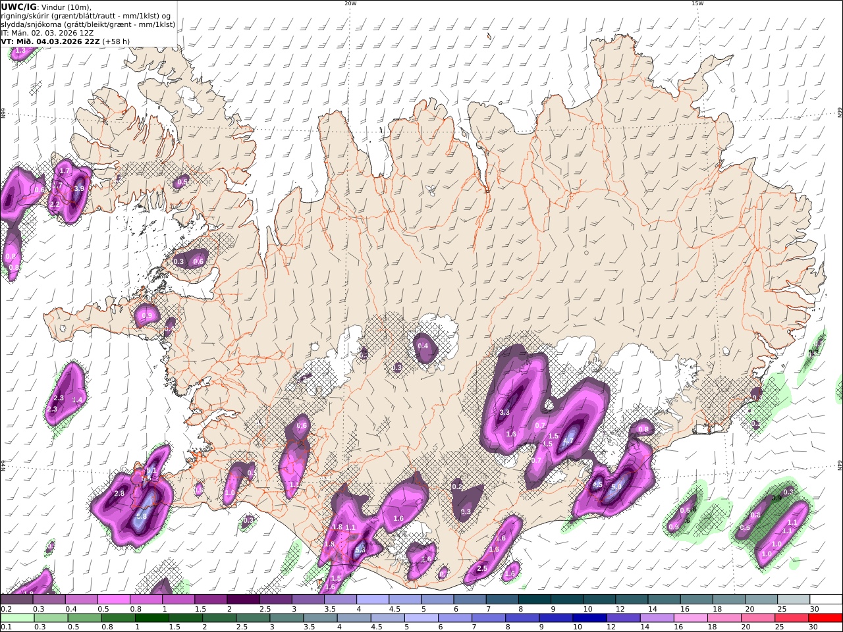Click the 'rigning/skúrir' legend description line
The image size is (843, 632).
[86, 16]
